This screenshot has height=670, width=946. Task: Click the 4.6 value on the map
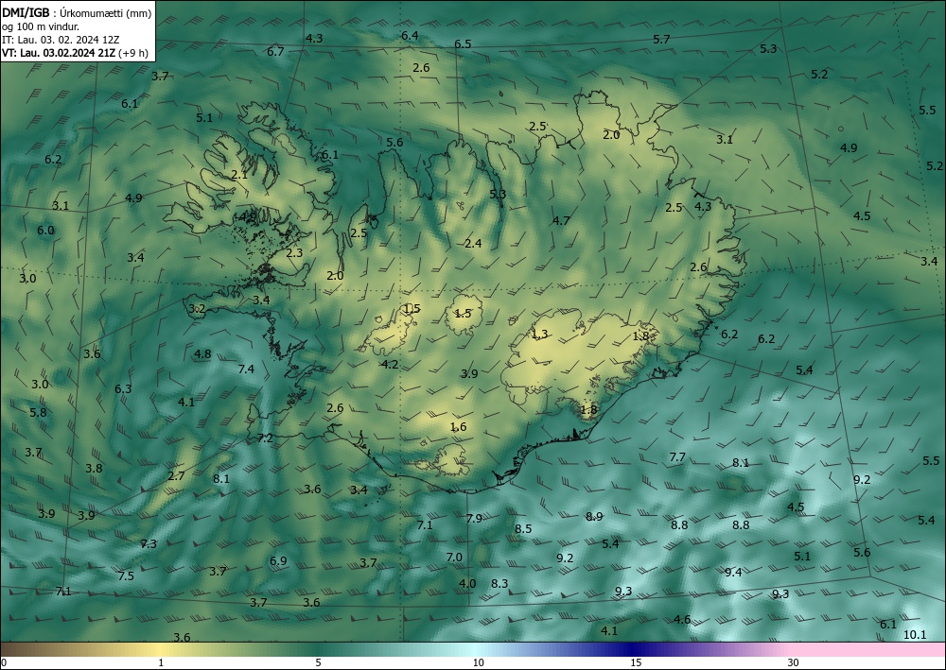coord(682,619)
